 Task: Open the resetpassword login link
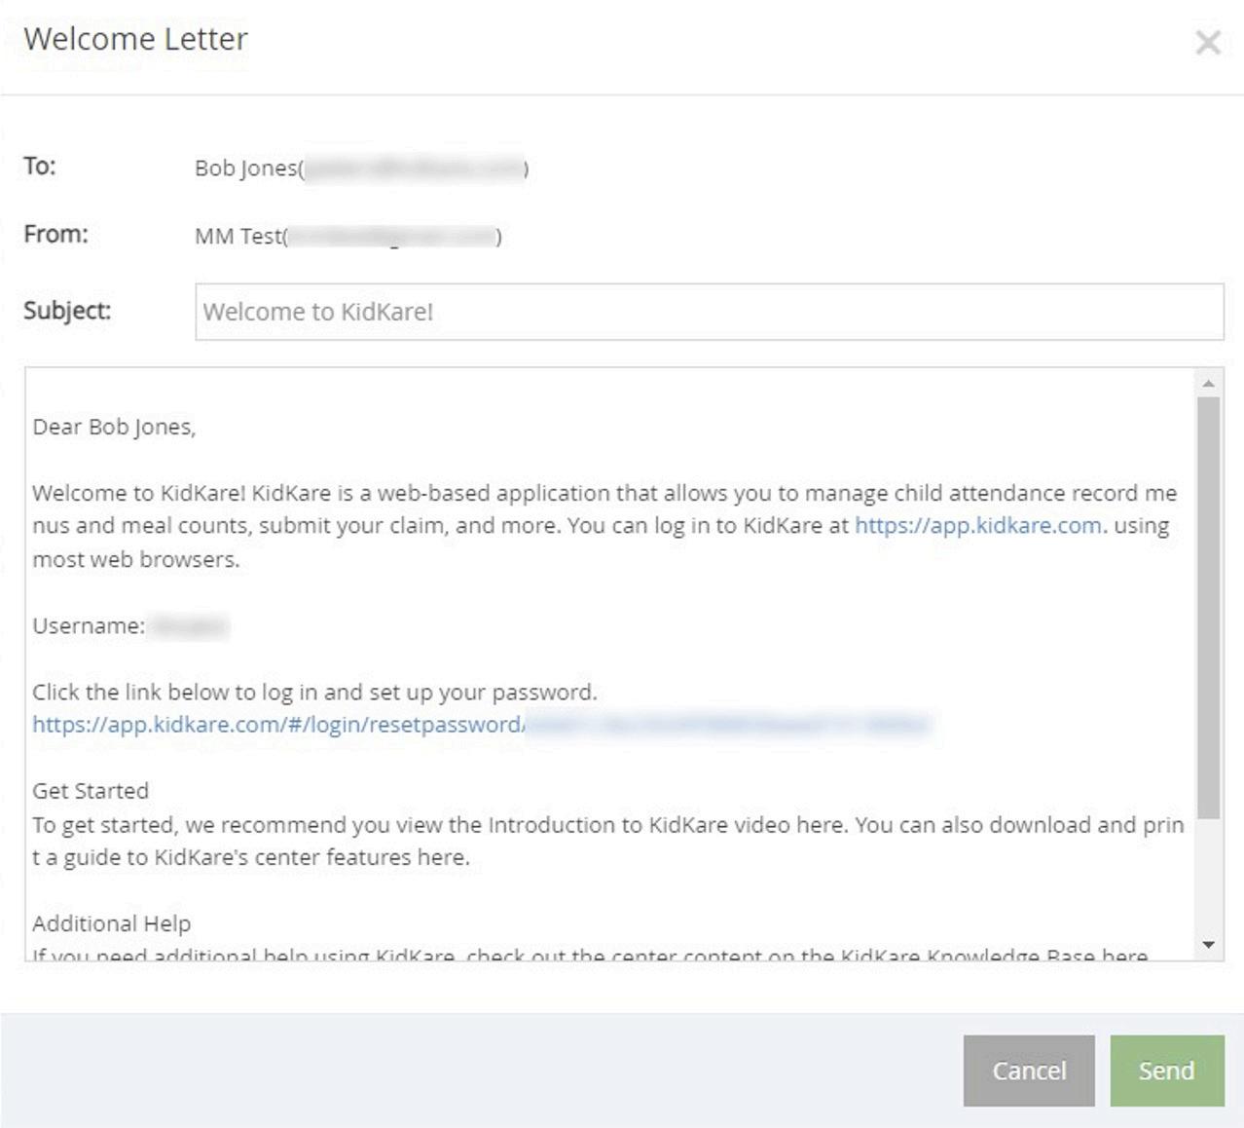tap(278, 725)
